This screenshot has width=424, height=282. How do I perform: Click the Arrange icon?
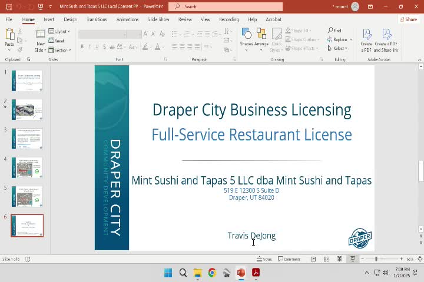point(261,34)
